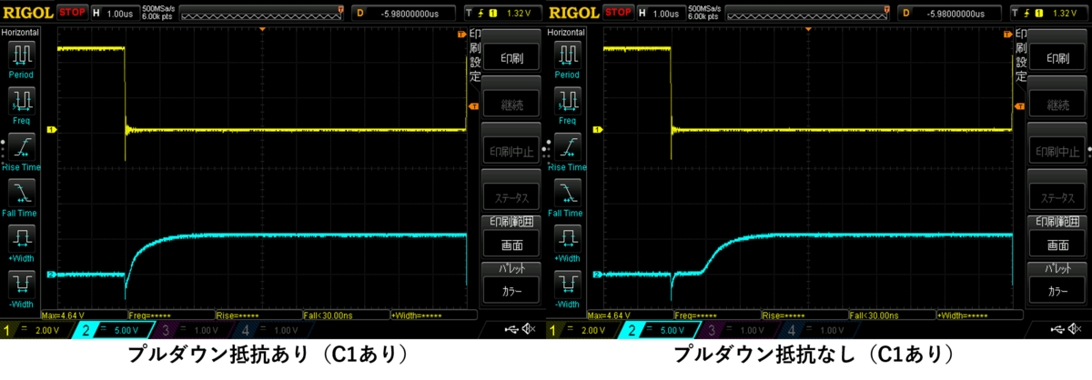Click cyan channel 2 ground marker, right scope
The width and height of the screenshot is (1092, 380).
pos(597,274)
